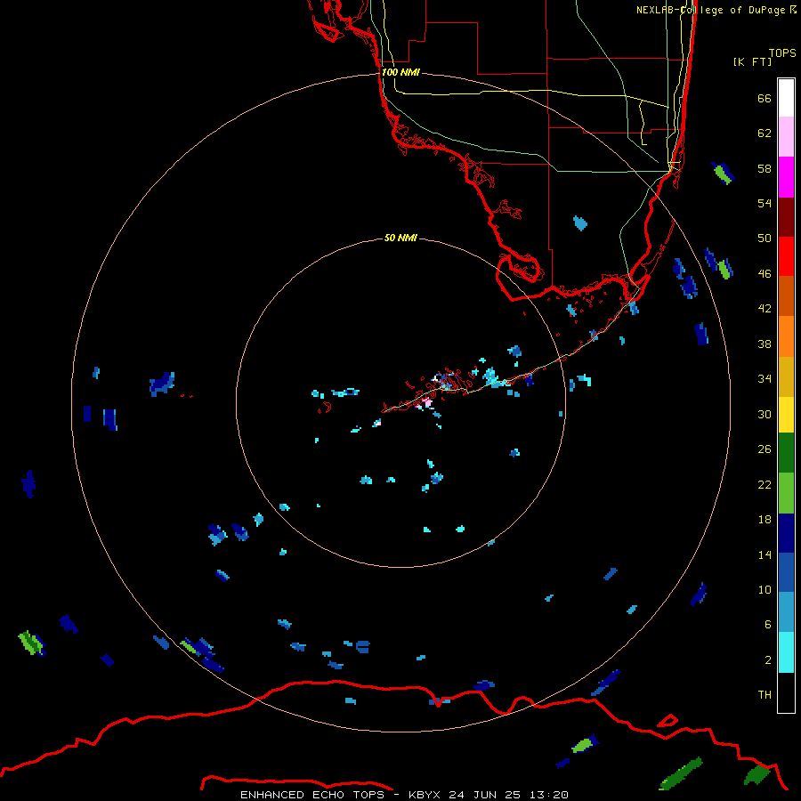This screenshot has height=801, width=801.
Task: Click the 66 value on the legend scale
Action: coord(765,98)
